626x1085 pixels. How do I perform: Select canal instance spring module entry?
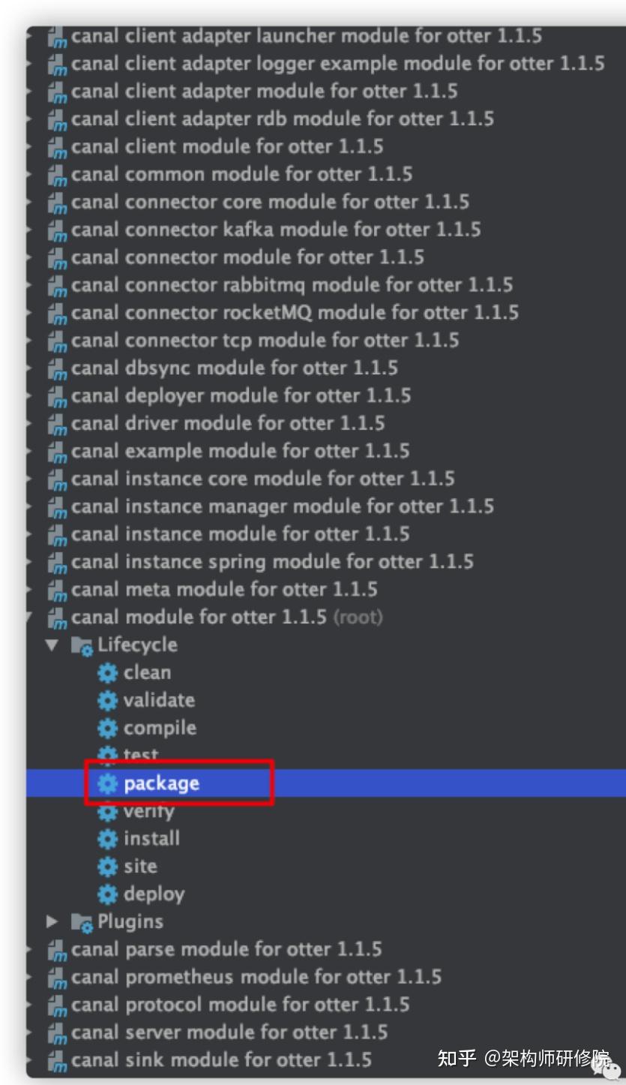coord(271,561)
